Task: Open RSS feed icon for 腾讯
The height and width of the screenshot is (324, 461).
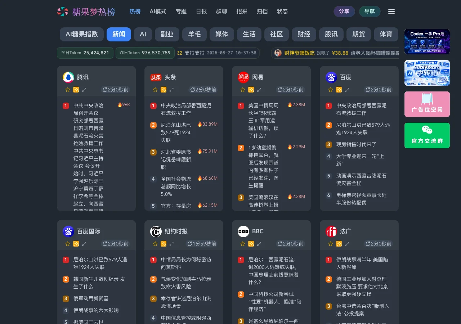Action: [x=76, y=90]
